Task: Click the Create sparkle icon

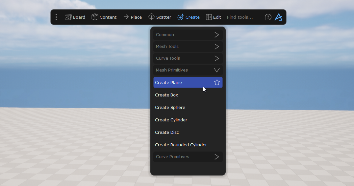Action: pyautogui.click(x=180, y=17)
